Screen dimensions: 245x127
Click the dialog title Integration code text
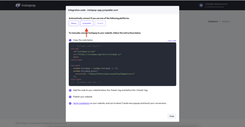93,10
